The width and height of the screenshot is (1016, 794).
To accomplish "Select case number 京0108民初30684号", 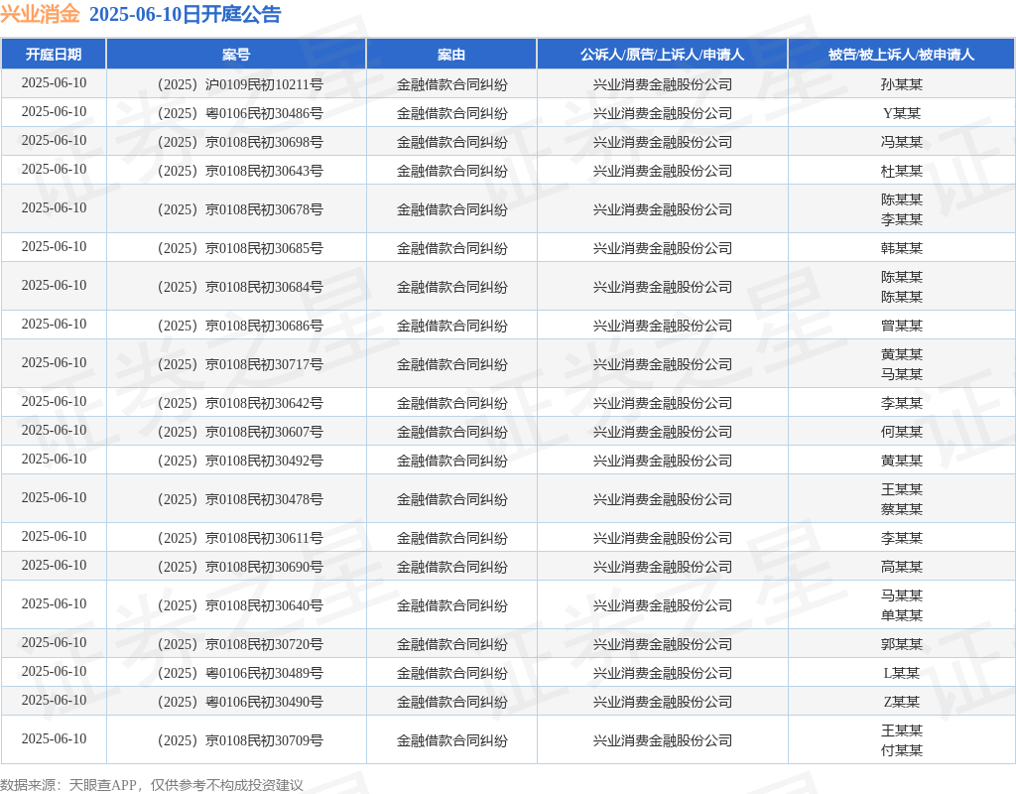I will tap(240, 287).
